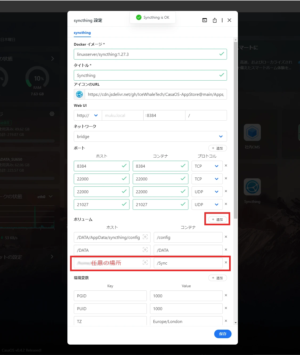Add a new port mapping
The height and width of the screenshot is (355, 300).
[217, 148]
